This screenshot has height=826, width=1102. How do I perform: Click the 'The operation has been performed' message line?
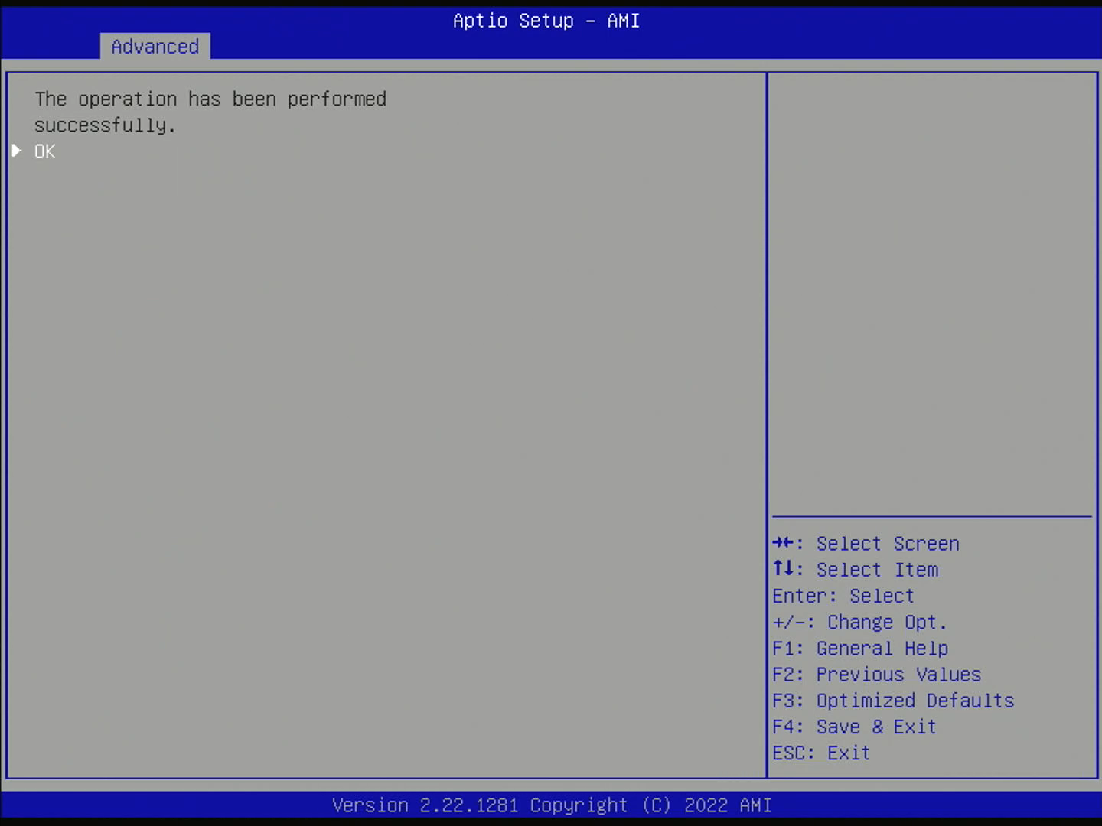click(x=210, y=99)
